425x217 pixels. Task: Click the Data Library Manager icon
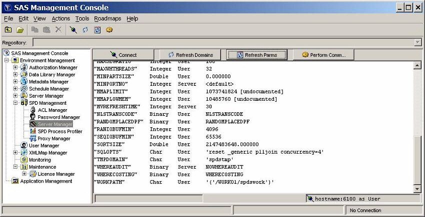pyautogui.click(x=24, y=74)
